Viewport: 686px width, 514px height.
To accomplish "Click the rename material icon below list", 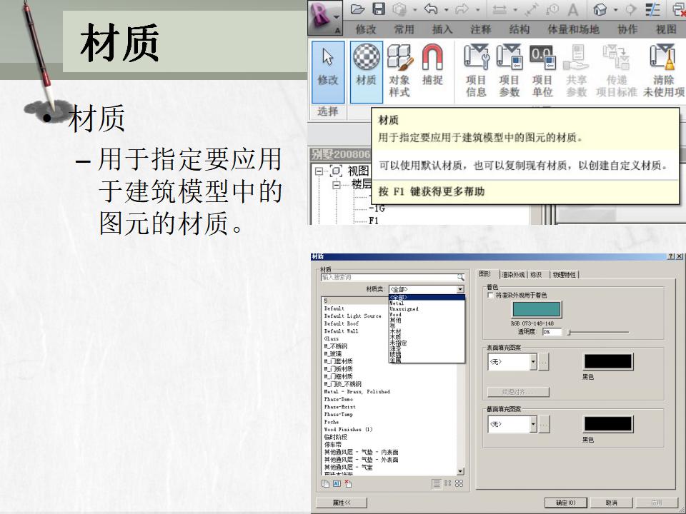I will (x=337, y=483).
